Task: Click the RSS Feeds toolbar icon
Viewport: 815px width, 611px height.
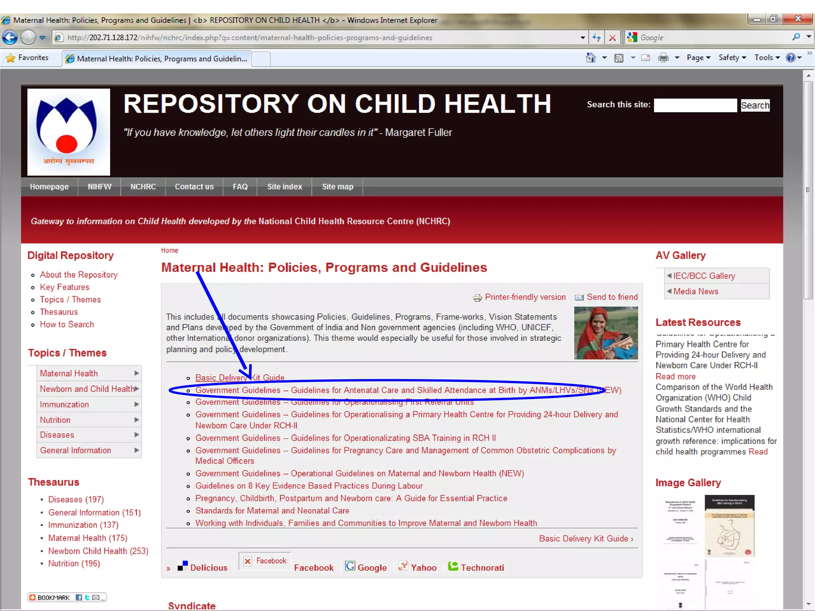Action: tap(618, 58)
